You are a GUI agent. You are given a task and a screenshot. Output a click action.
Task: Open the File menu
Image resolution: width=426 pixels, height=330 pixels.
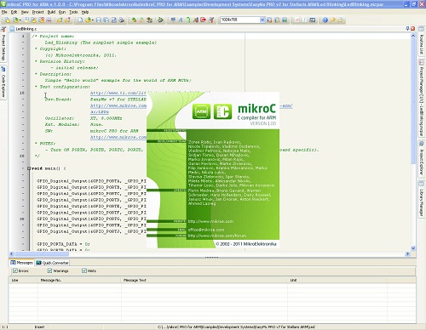click(4, 12)
